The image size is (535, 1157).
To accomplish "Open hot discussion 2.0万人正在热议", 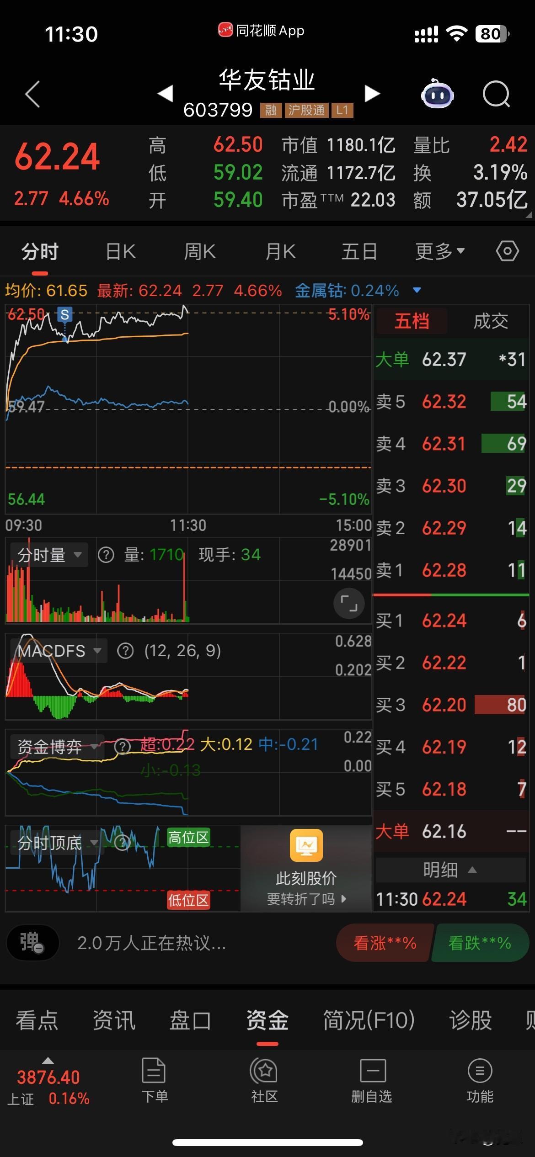I will [152, 943].
